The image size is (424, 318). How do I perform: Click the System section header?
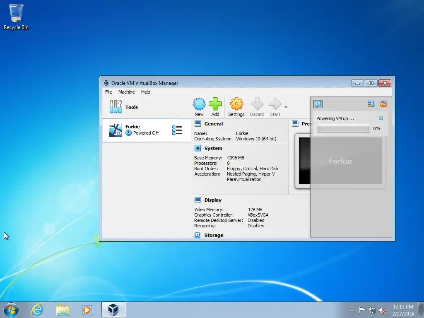[213, 148]
